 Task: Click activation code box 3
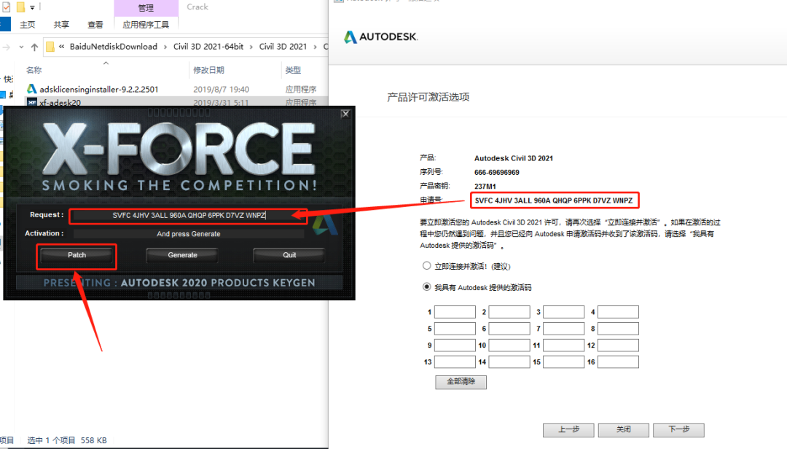563,312
